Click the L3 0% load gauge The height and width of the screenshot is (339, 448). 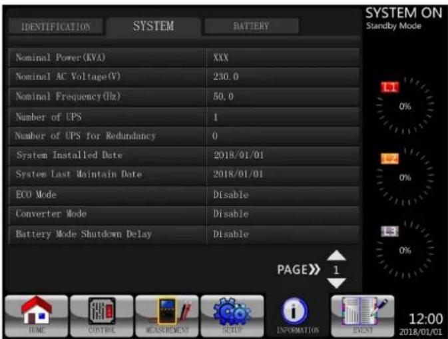405,250
